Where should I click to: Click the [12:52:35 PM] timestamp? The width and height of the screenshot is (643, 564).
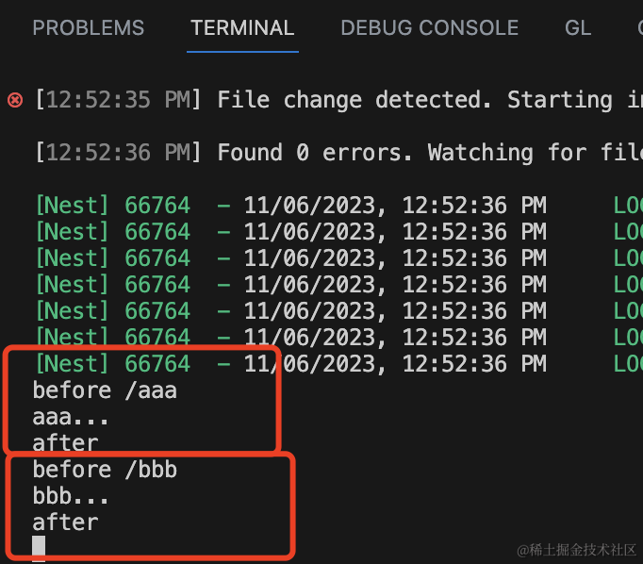click(118, 100)
